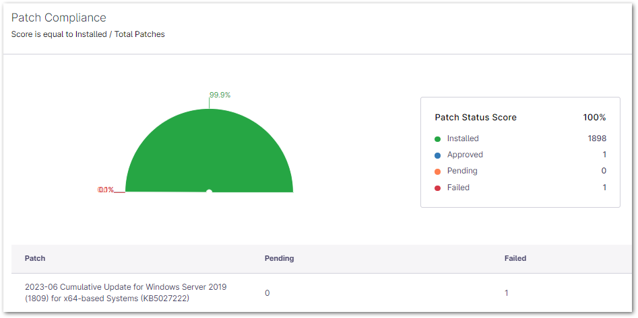This screenshot has height=318, width=638.
Task: Click the Pending count in the status legend
Action: click(604, 171)
